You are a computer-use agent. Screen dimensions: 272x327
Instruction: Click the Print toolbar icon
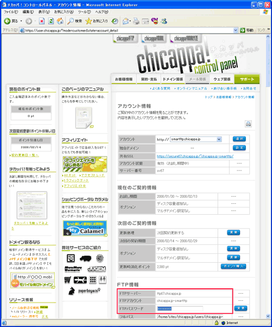136,21
